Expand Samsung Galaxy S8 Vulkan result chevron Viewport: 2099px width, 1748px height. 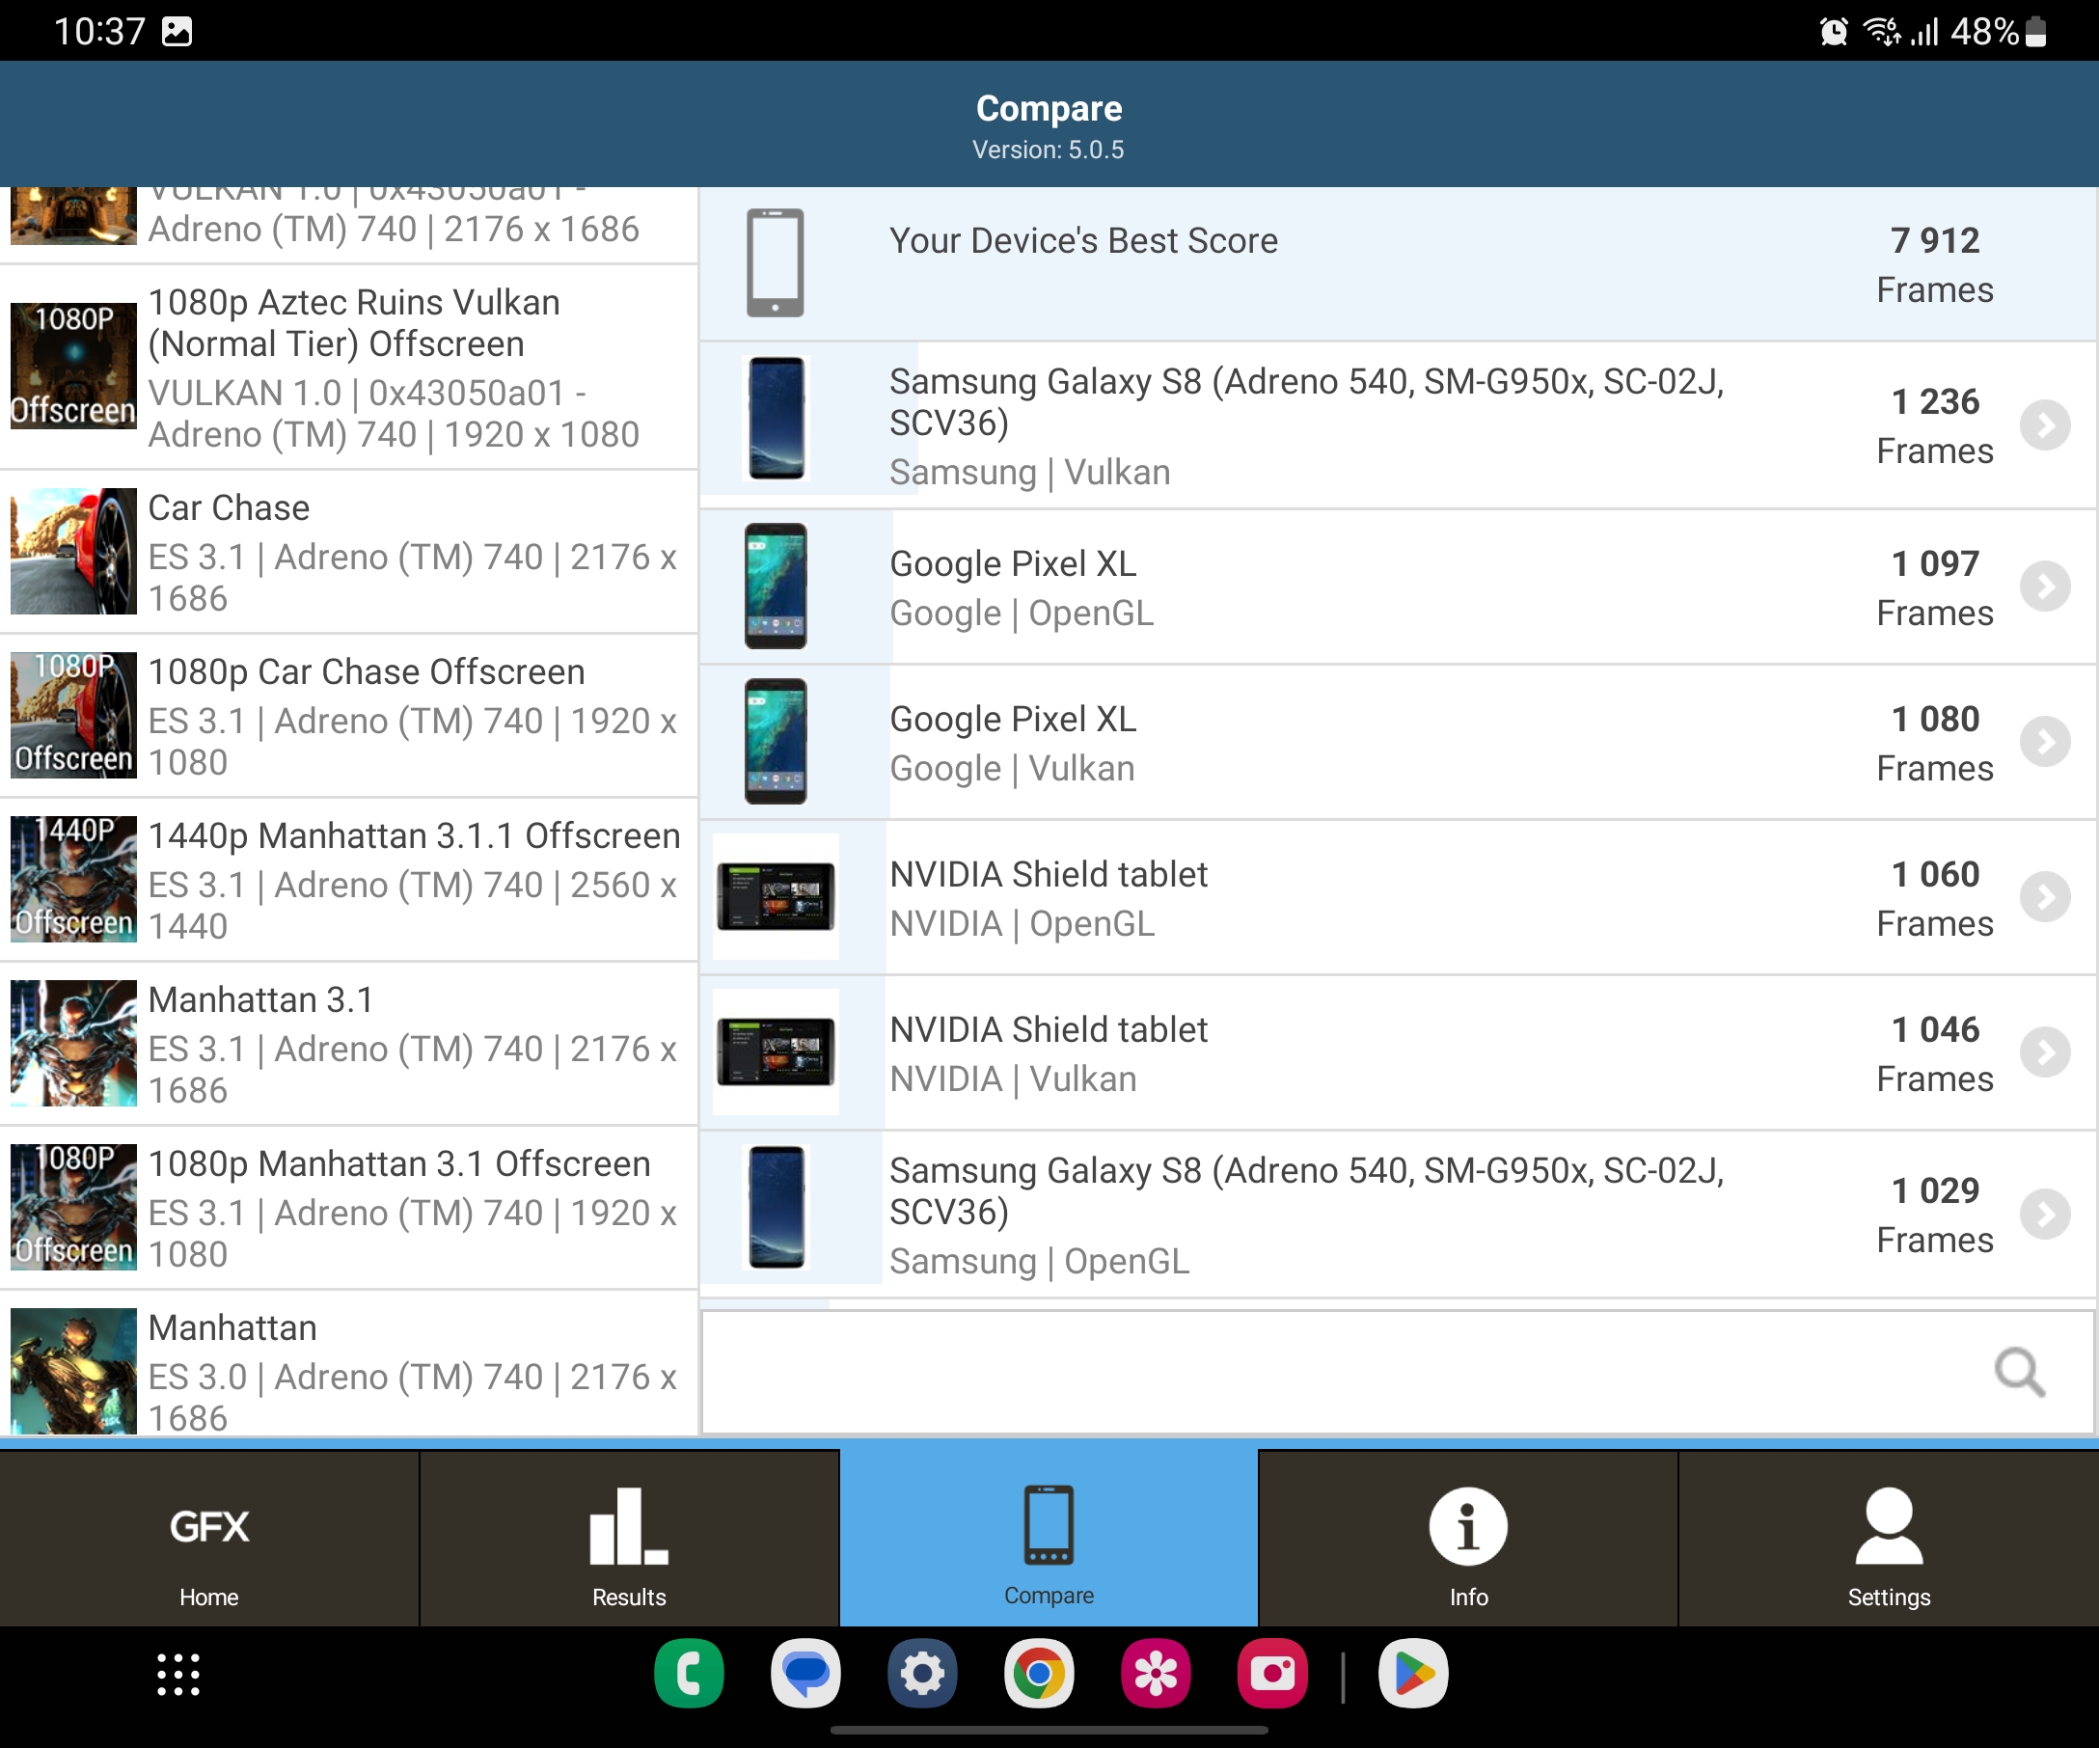[2044, 425]
